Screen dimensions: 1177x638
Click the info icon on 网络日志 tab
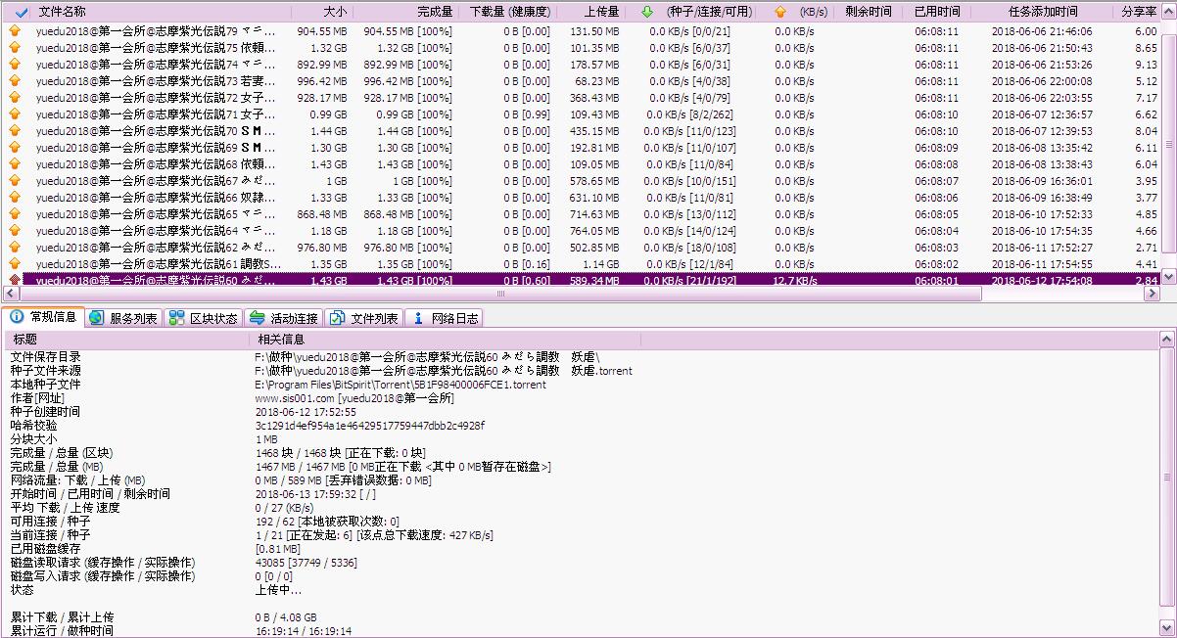[418, 318]
